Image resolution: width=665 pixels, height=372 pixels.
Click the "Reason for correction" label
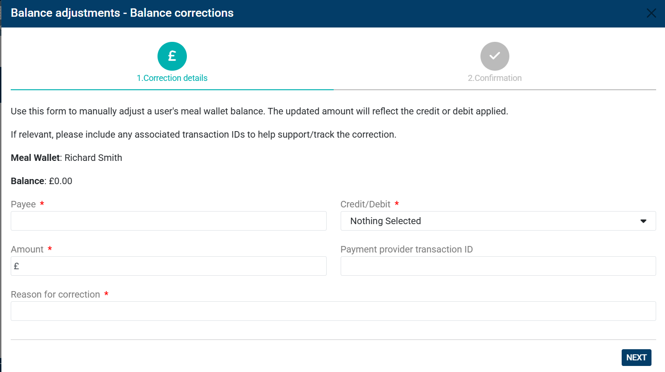(x=55, y=294)
